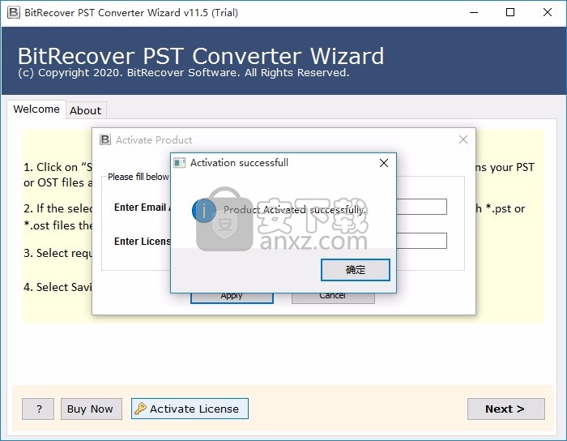Screen dimensions: 567x441
Task: Close the Activate Product window
Action: (463, 139)
